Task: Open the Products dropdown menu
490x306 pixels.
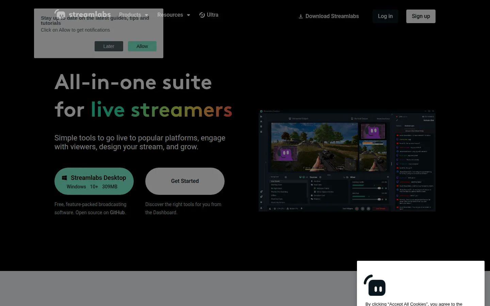Action: tap(134, 15)
